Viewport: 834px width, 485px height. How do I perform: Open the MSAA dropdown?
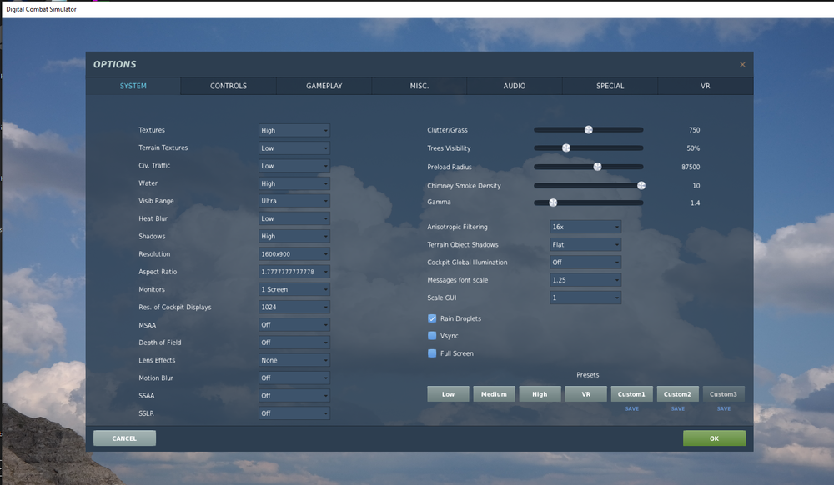(x=294, y=324)
